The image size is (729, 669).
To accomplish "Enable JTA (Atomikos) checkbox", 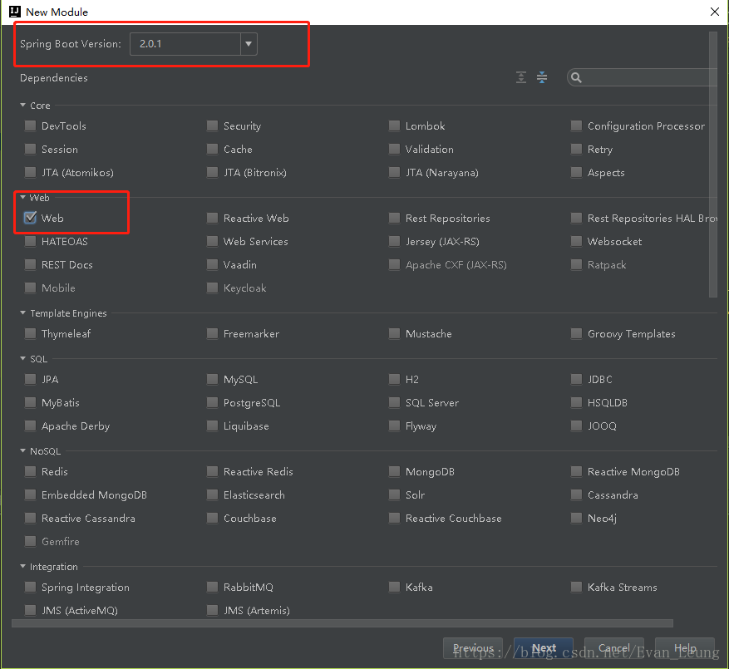I will (x=30, y=173).
